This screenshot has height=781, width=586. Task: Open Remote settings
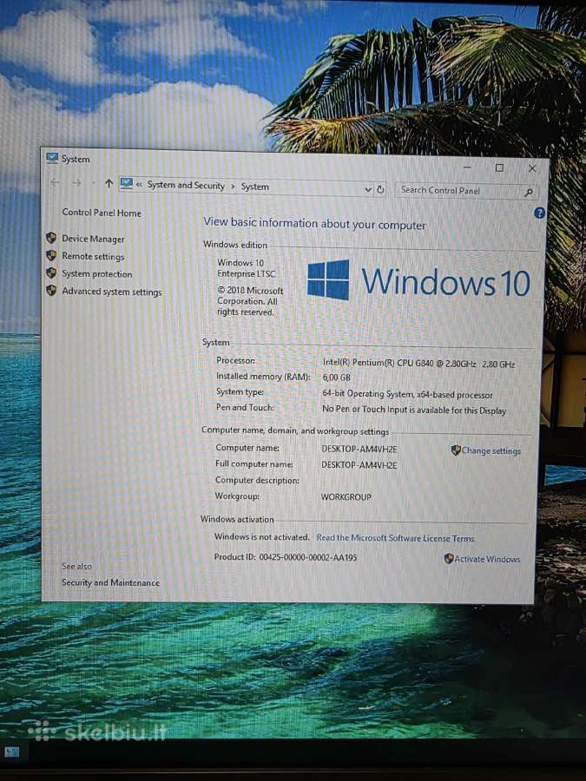coord(93,256)
